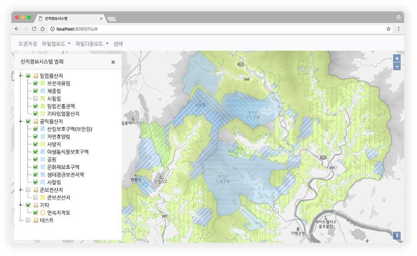Click the 임업용산지 folder icon

(x=35, y=76)
